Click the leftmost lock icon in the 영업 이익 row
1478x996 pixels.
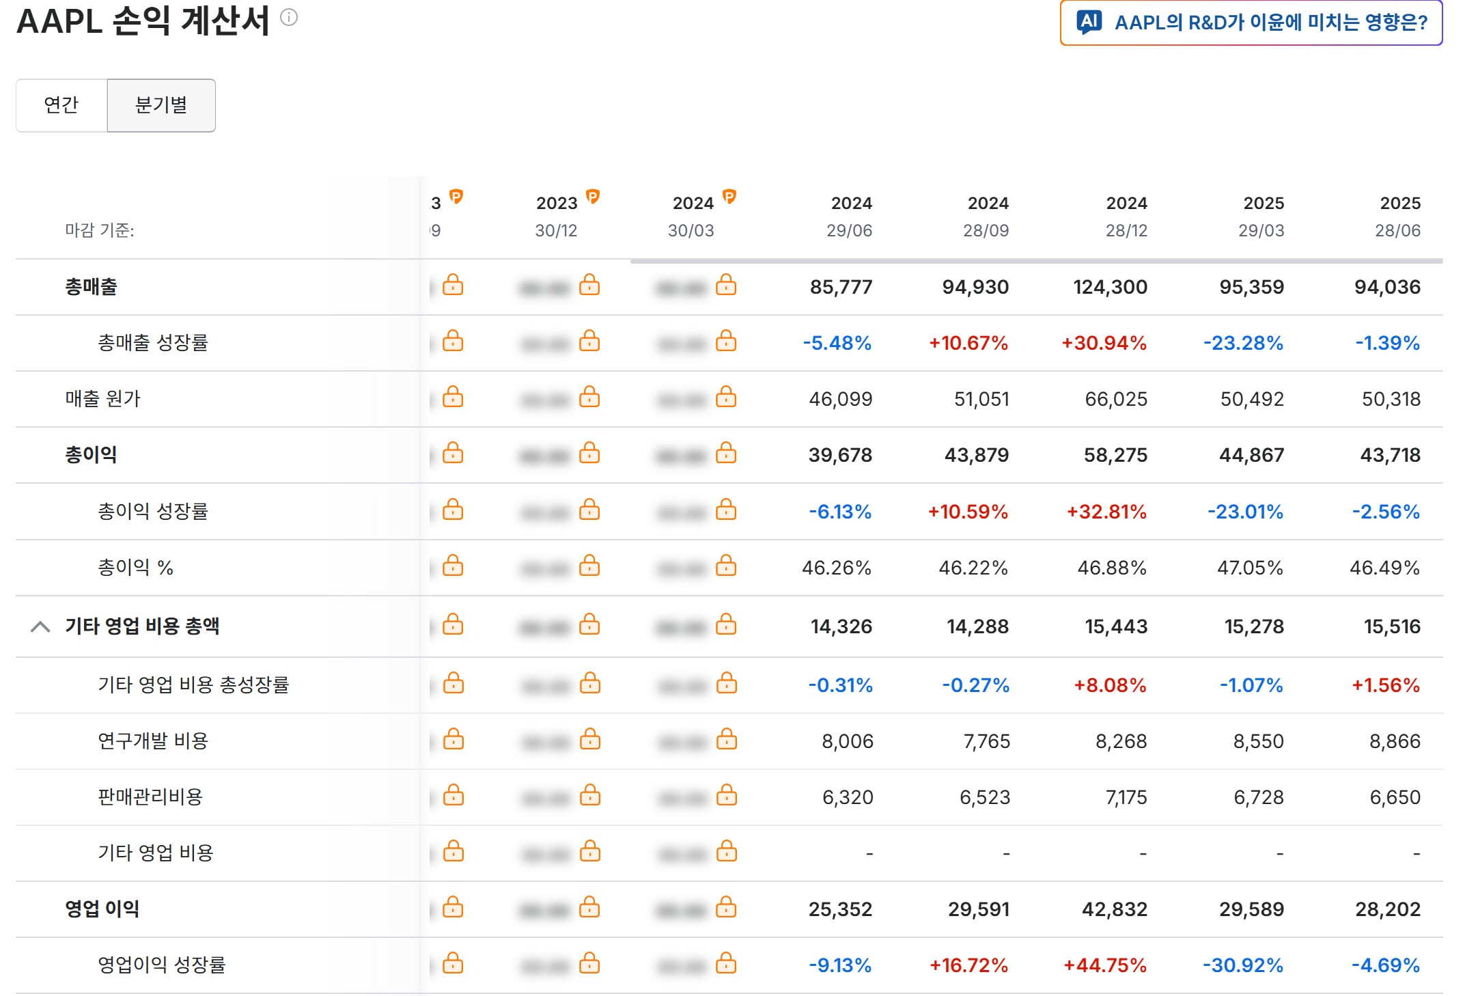[x=453, y=907]
